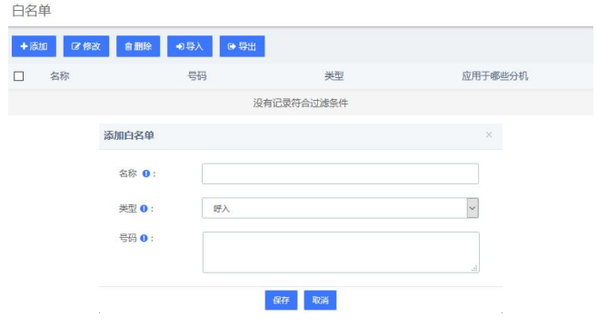
Task: Click the info icon next to 类型 label
Action: pyautogui.click(x=144, y=209)
